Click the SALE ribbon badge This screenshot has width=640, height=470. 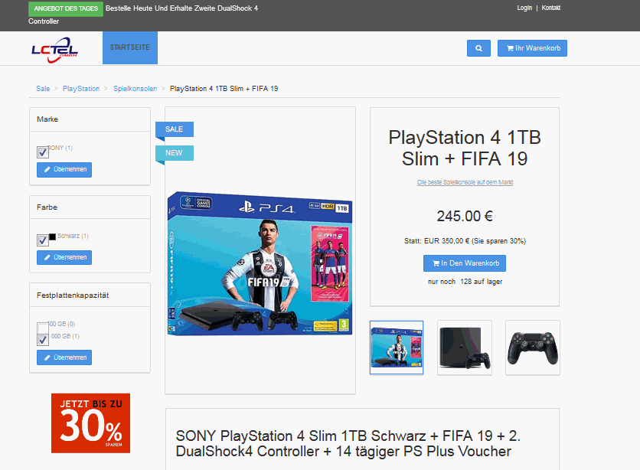175,129
